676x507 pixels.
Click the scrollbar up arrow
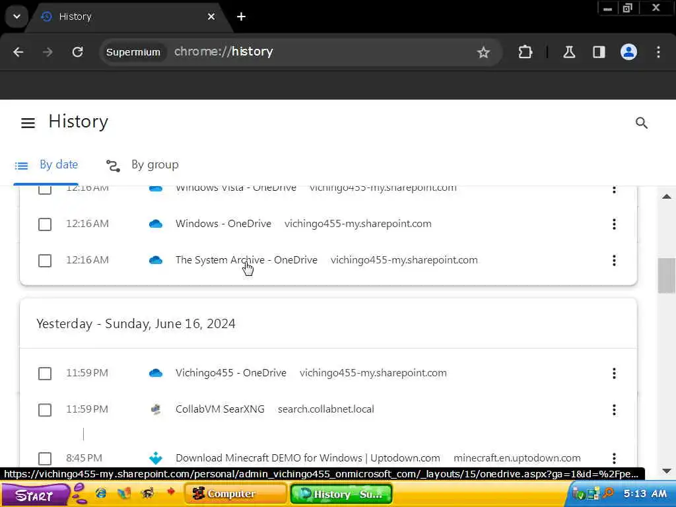click(667, 197)
